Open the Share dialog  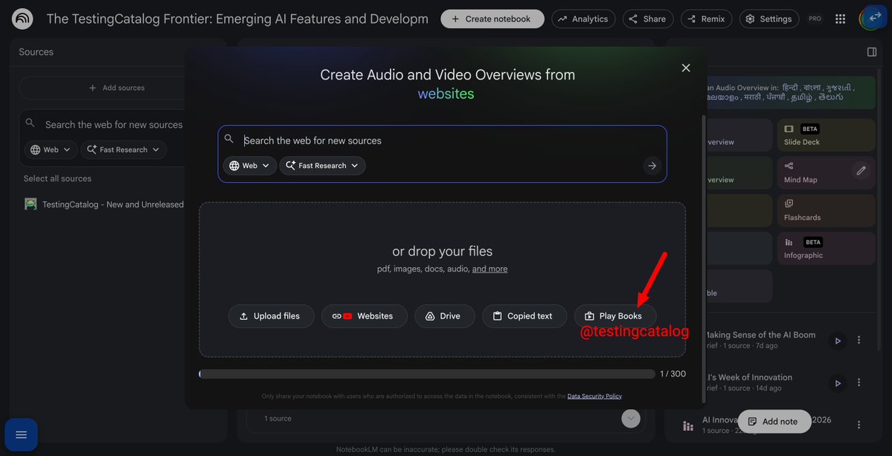tap(648, 19)
